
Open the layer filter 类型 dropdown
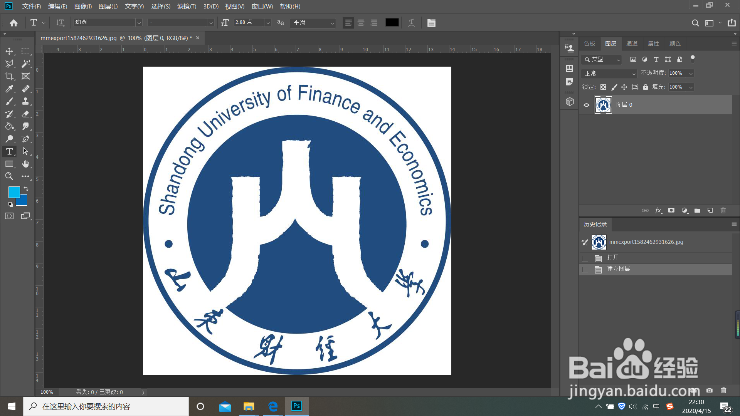[602, 59]
